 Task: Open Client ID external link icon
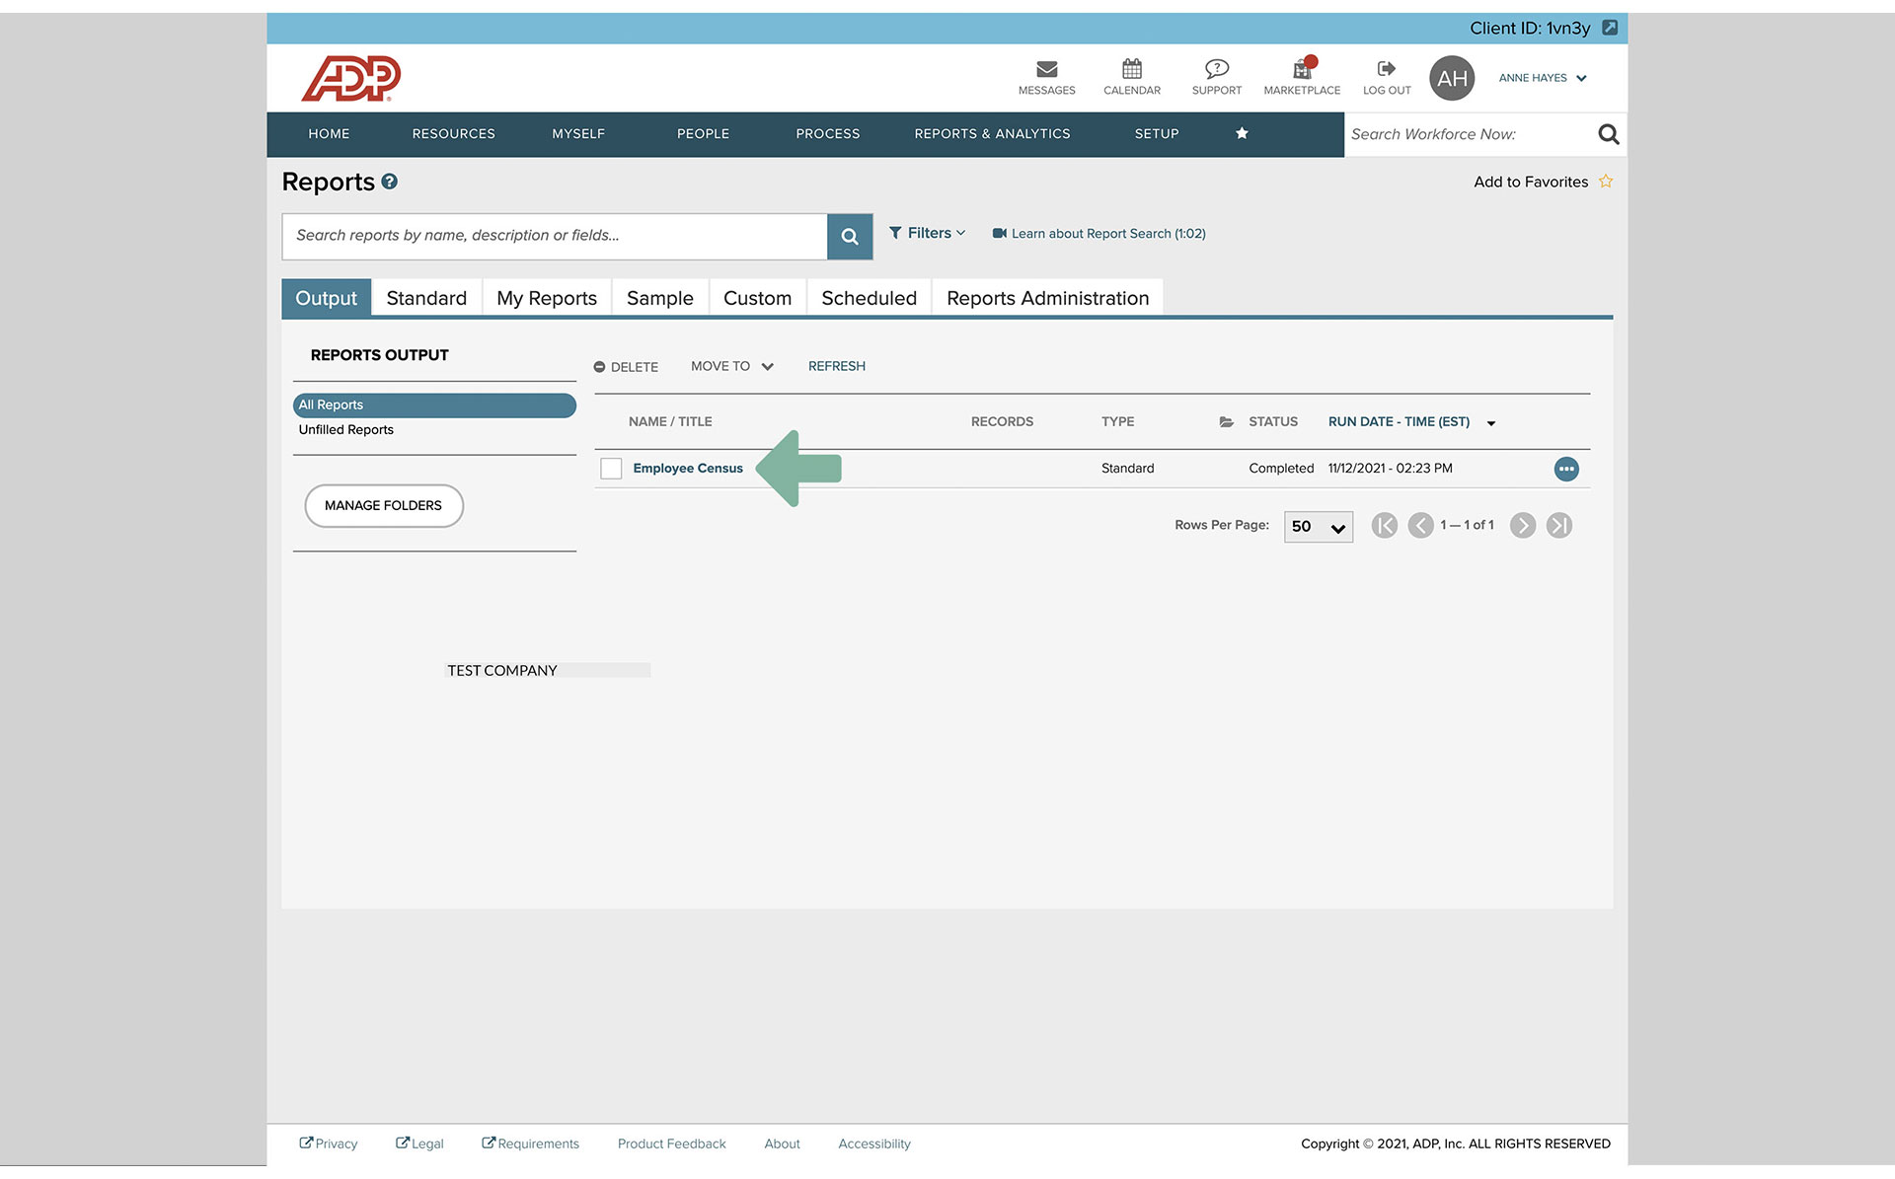(1610, 28)
